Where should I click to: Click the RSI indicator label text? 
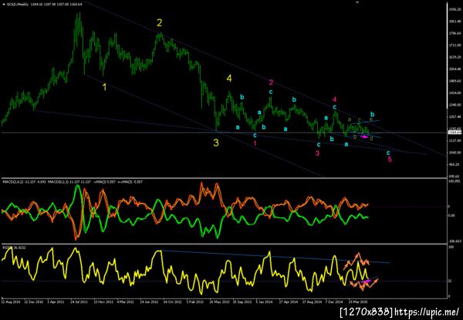pyautogui.click(x=14, y=248)
